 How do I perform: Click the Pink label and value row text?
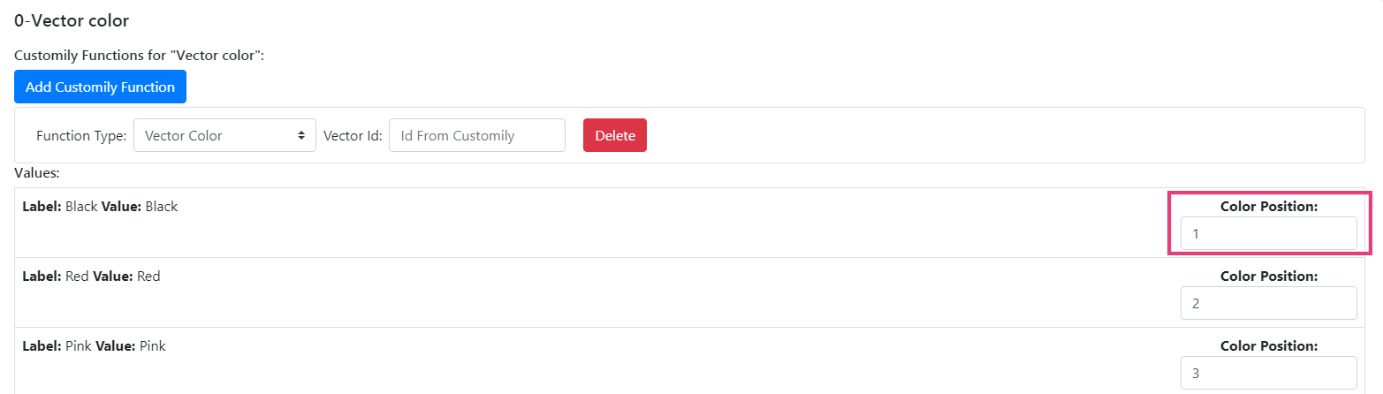click(94, 346)
